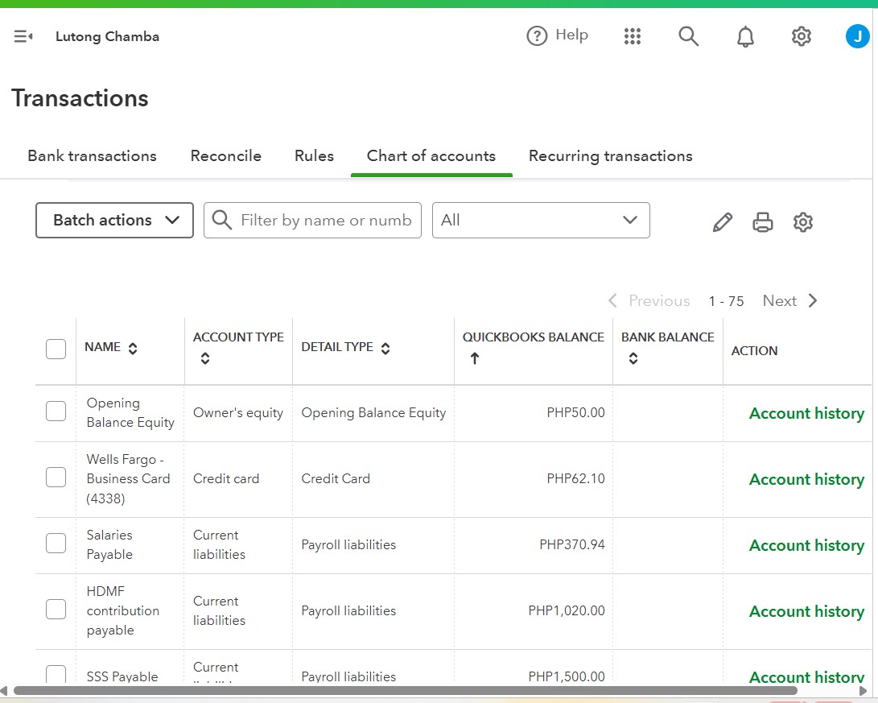Click the Wells Fargo Business Card name
The width and height of the screenshot is (878, 703).
[128, 479]
